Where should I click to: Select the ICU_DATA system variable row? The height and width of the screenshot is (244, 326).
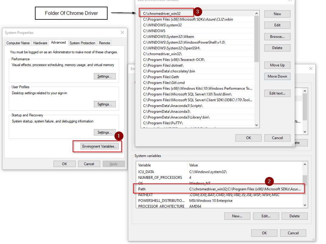point(219,172)
